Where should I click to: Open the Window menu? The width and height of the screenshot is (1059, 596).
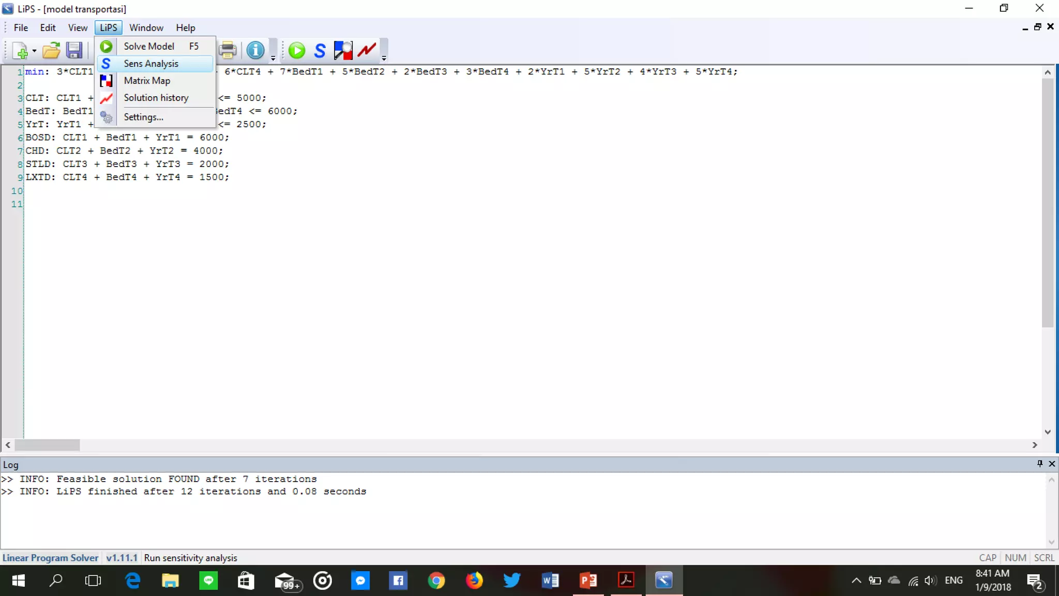(x=146, y=28)
